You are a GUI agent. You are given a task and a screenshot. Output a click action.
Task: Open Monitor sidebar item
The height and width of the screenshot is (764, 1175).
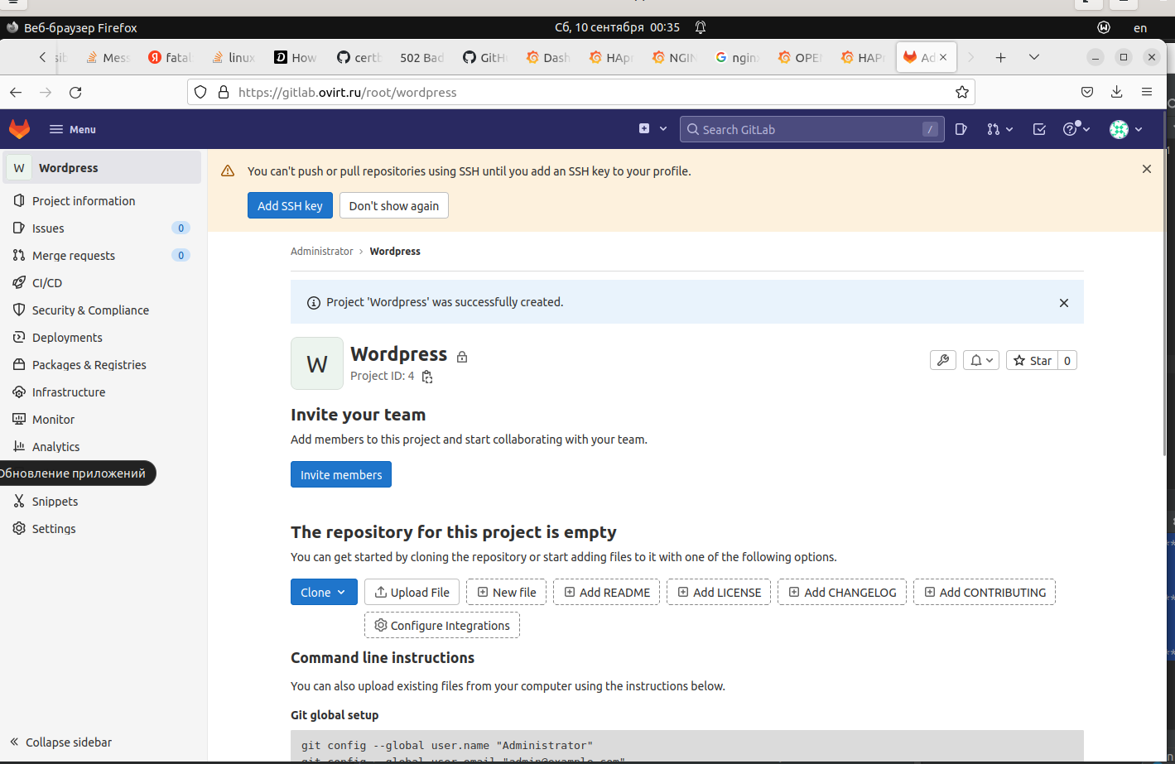click(x=101, y=419)
